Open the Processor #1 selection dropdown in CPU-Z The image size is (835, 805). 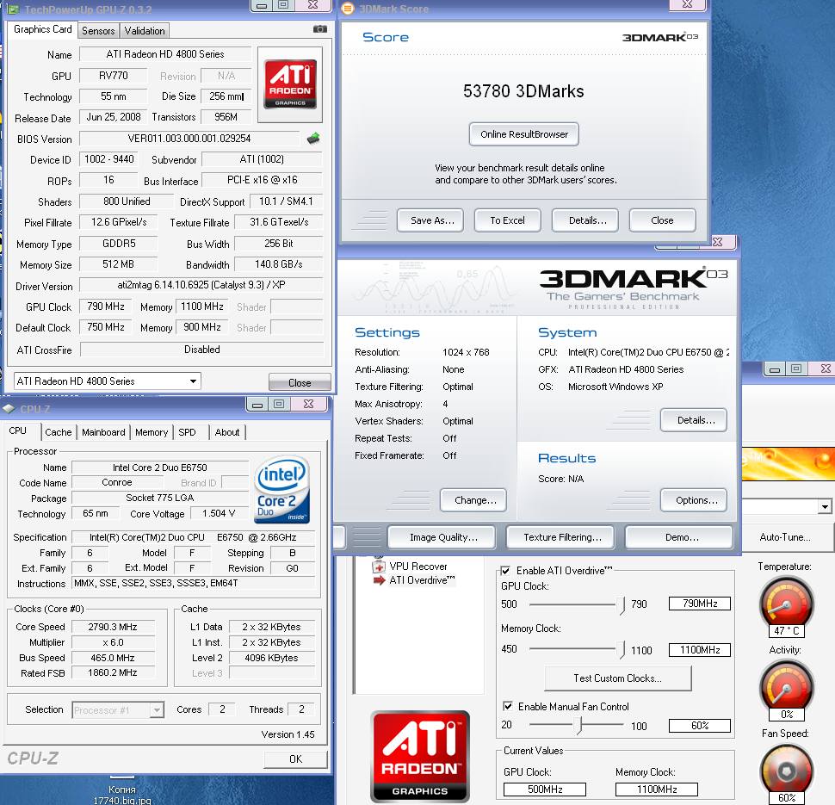118,709
